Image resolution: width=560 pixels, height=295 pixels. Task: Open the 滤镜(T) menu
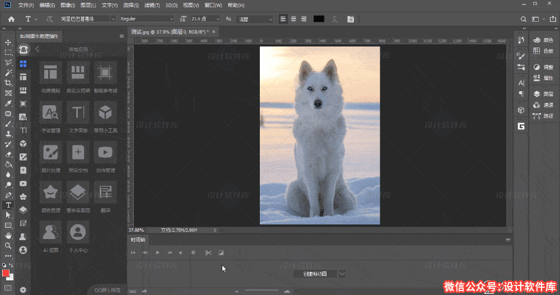pos(151,5)
